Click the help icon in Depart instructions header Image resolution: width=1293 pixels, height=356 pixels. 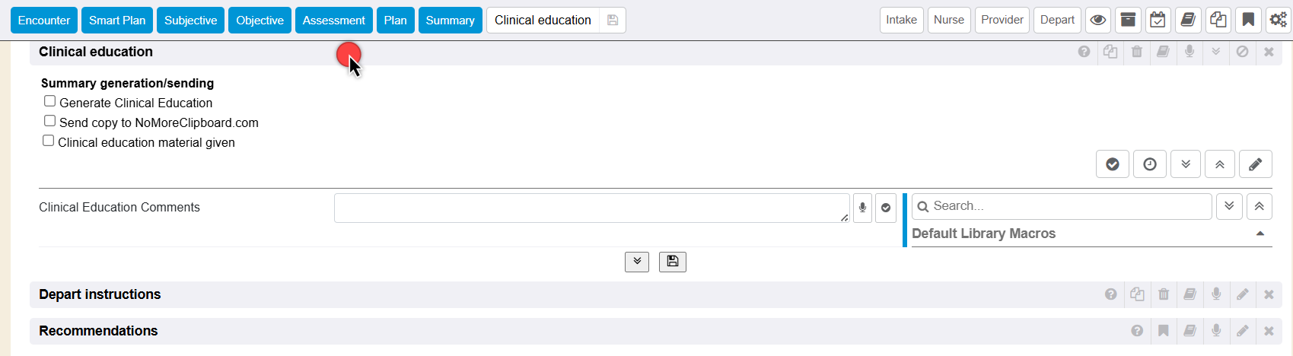point(1110,294)
